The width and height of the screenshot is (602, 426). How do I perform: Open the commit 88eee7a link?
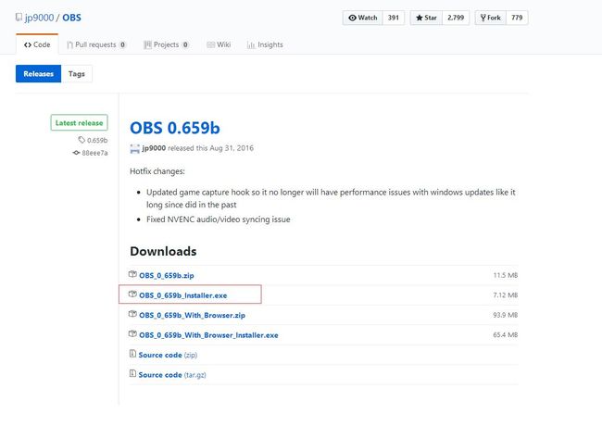[94, 153]
